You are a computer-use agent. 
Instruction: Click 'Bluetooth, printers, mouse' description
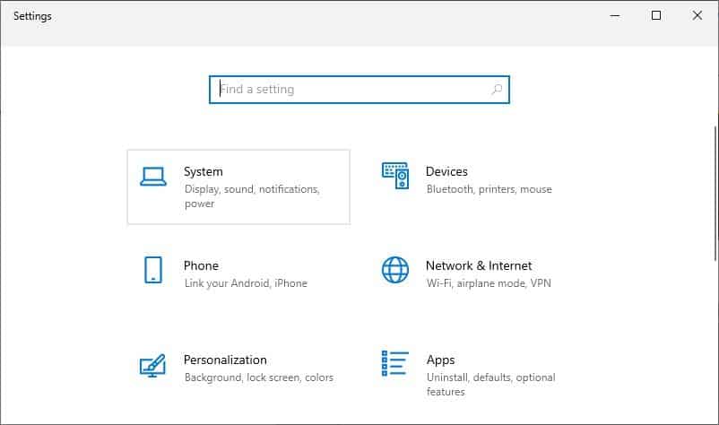pos(489,189)
